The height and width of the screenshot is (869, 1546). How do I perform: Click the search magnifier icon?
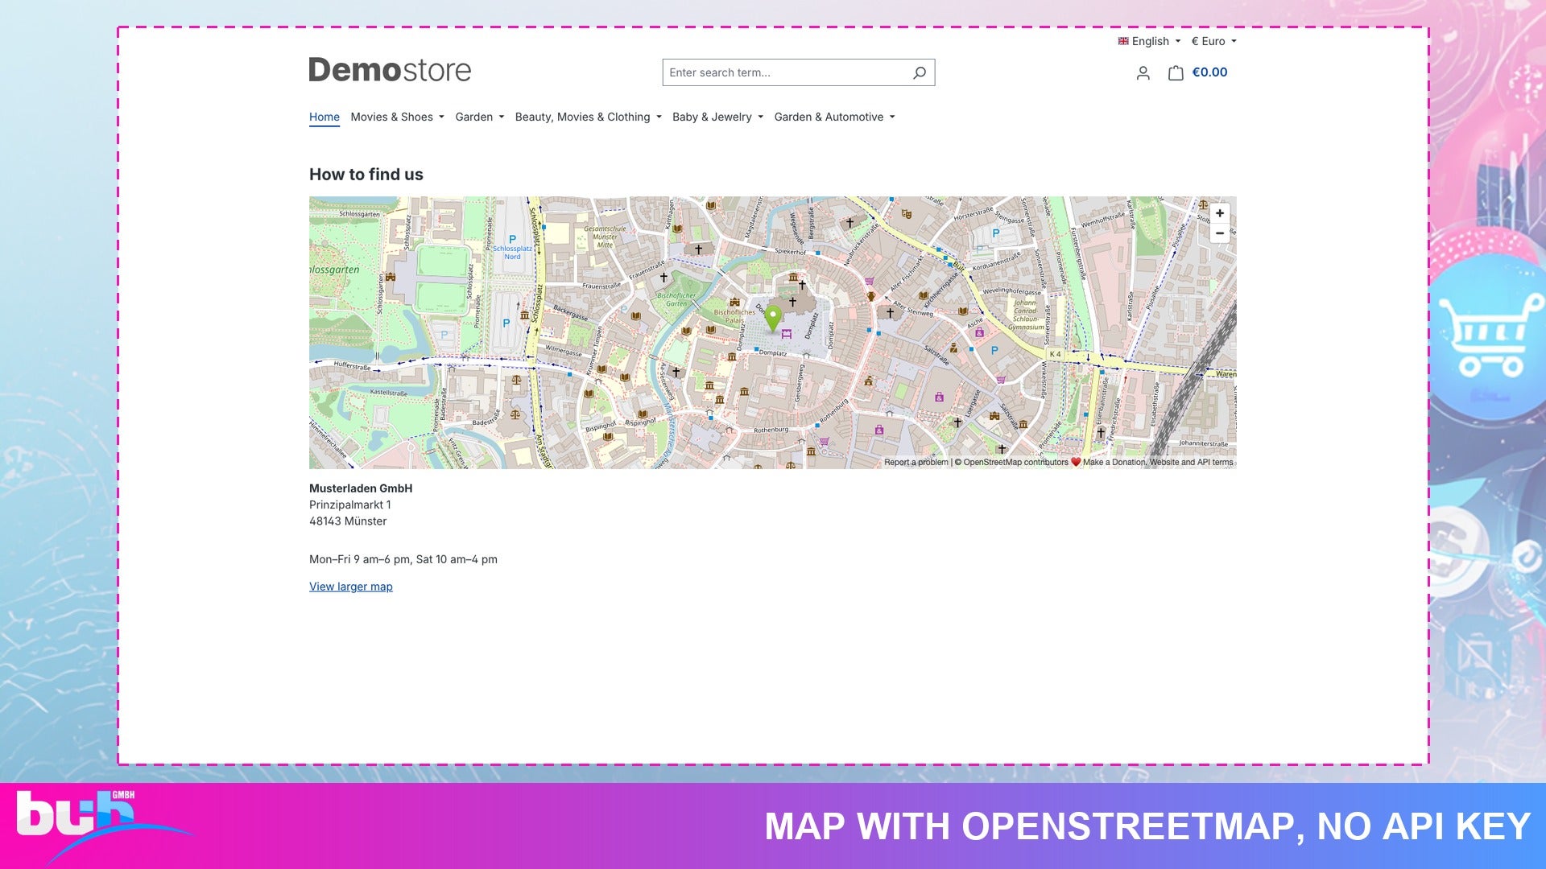[919, 72]
